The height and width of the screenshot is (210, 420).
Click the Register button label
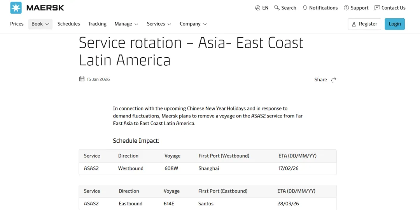point(368,24)
